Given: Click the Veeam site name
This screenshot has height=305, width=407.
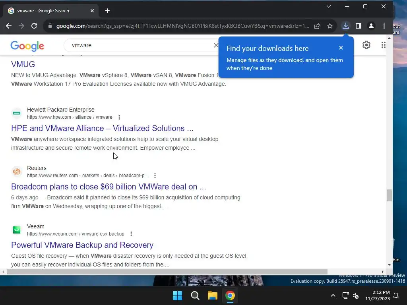Looking at the screenshot, I should tap(35, 226).
